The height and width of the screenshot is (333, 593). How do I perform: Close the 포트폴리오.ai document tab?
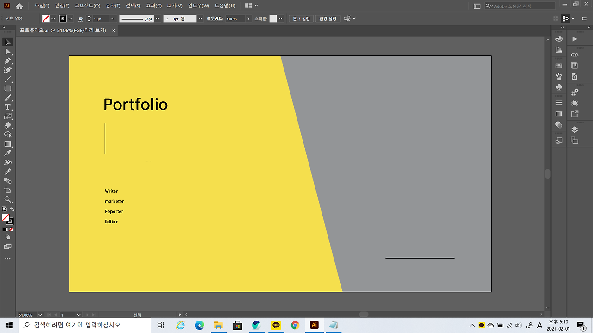pos(113,30)
